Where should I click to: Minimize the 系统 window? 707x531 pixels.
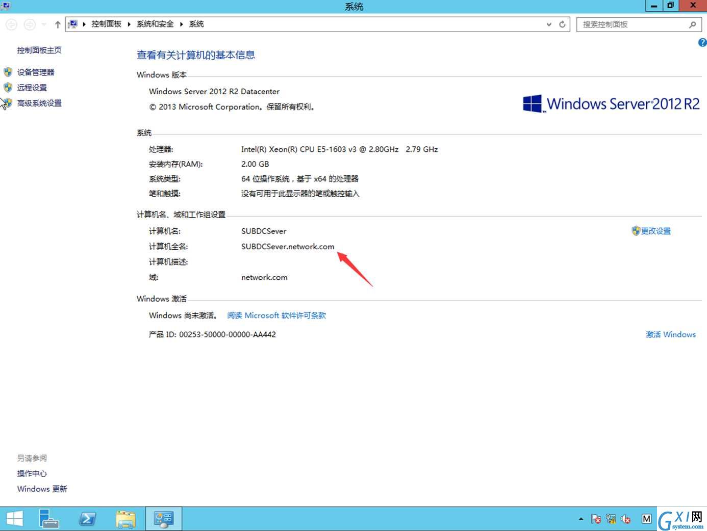(x=653, y=6)
